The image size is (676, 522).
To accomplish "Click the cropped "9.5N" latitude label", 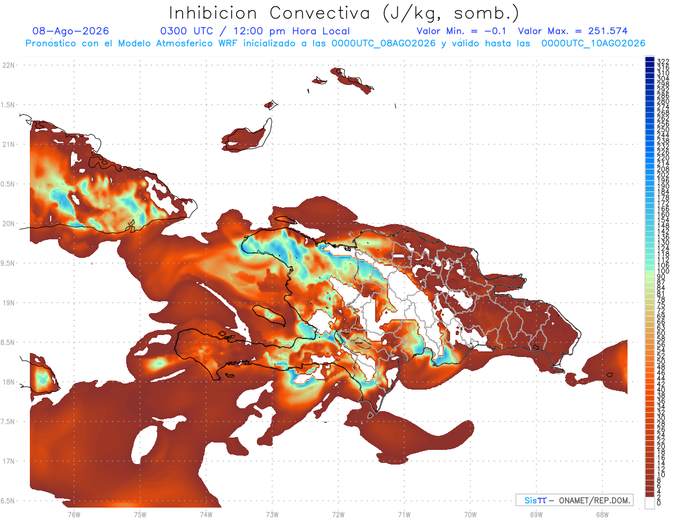I will click(8, 264).
